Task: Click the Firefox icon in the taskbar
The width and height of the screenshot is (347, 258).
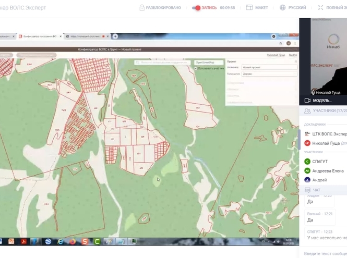Action: click(x=73, y=241)
